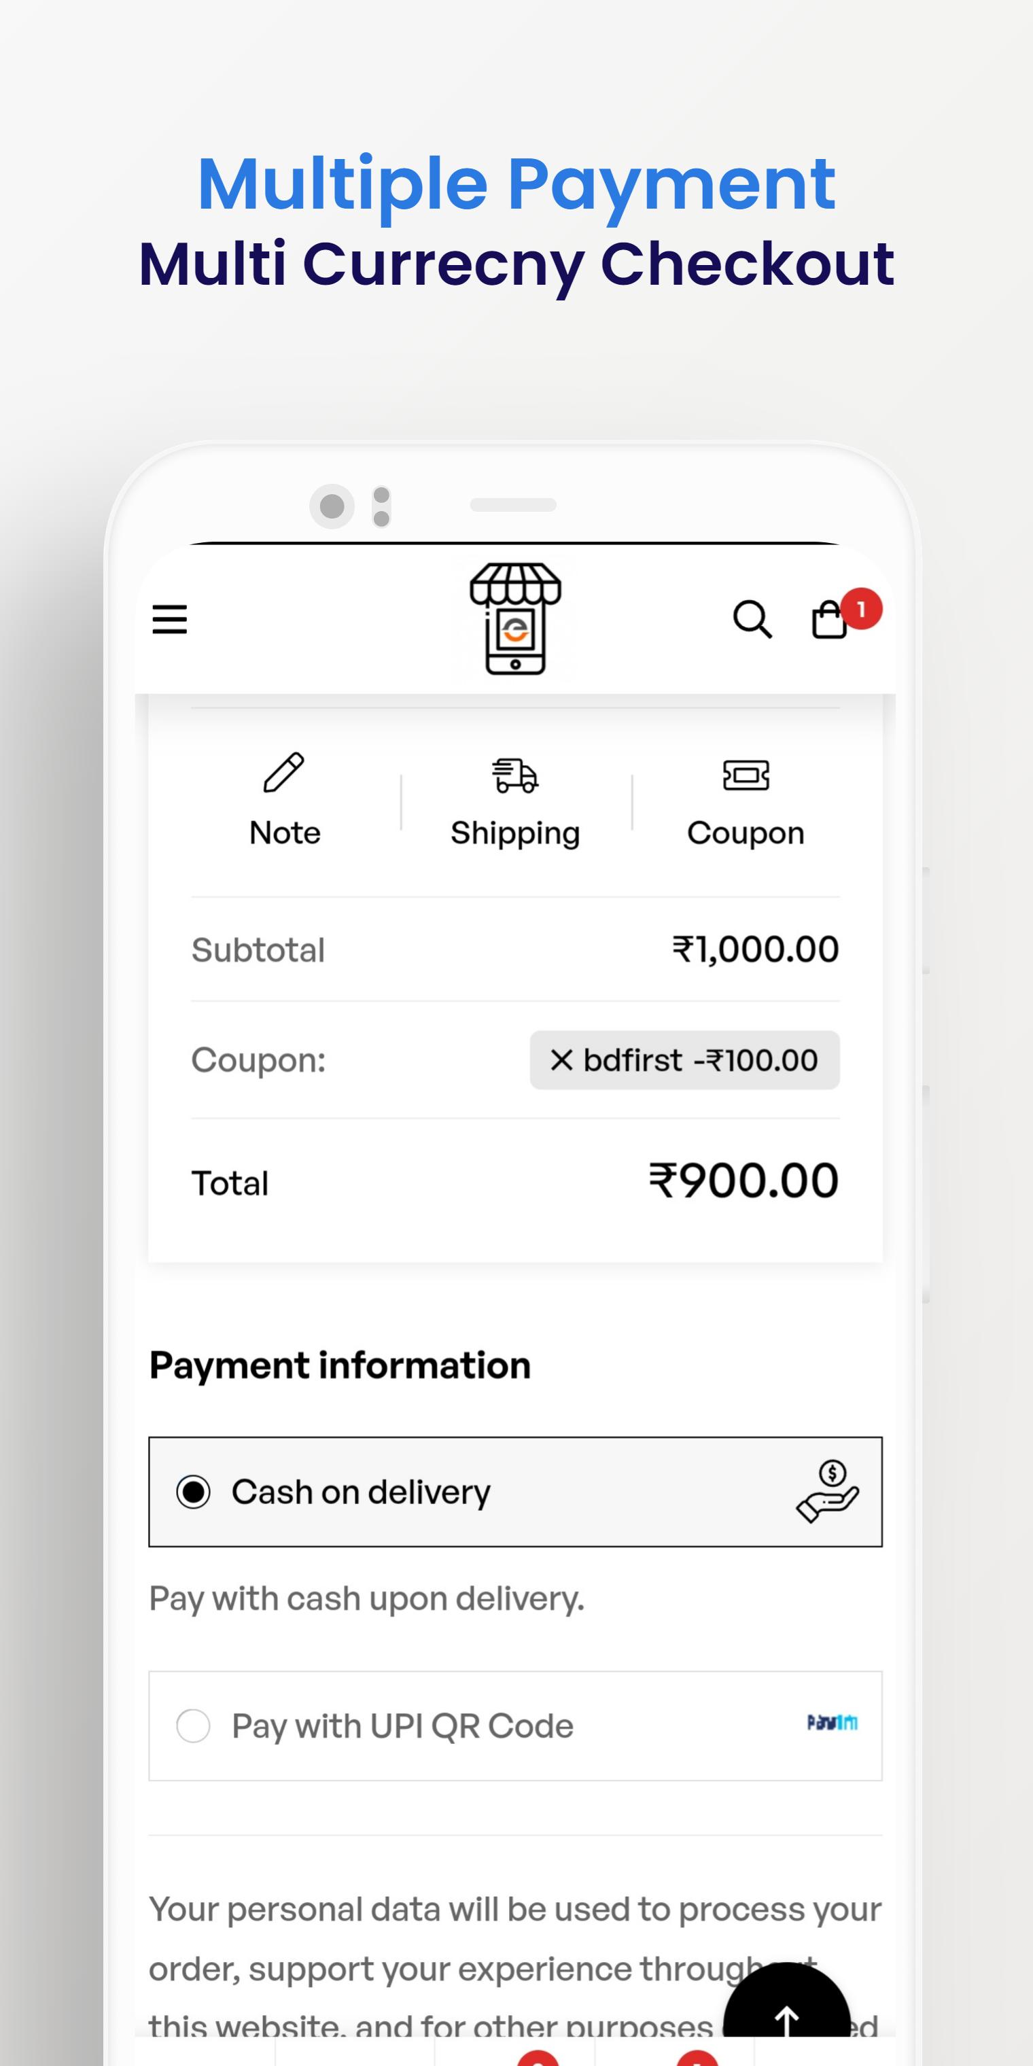Viewport: 1033px width, 2066px height.
Task: Open the shopping bag cart
Action: [829, 619]
